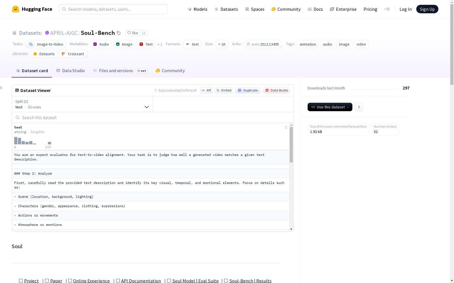Click the text lengths histogram

tap(33, 141)
